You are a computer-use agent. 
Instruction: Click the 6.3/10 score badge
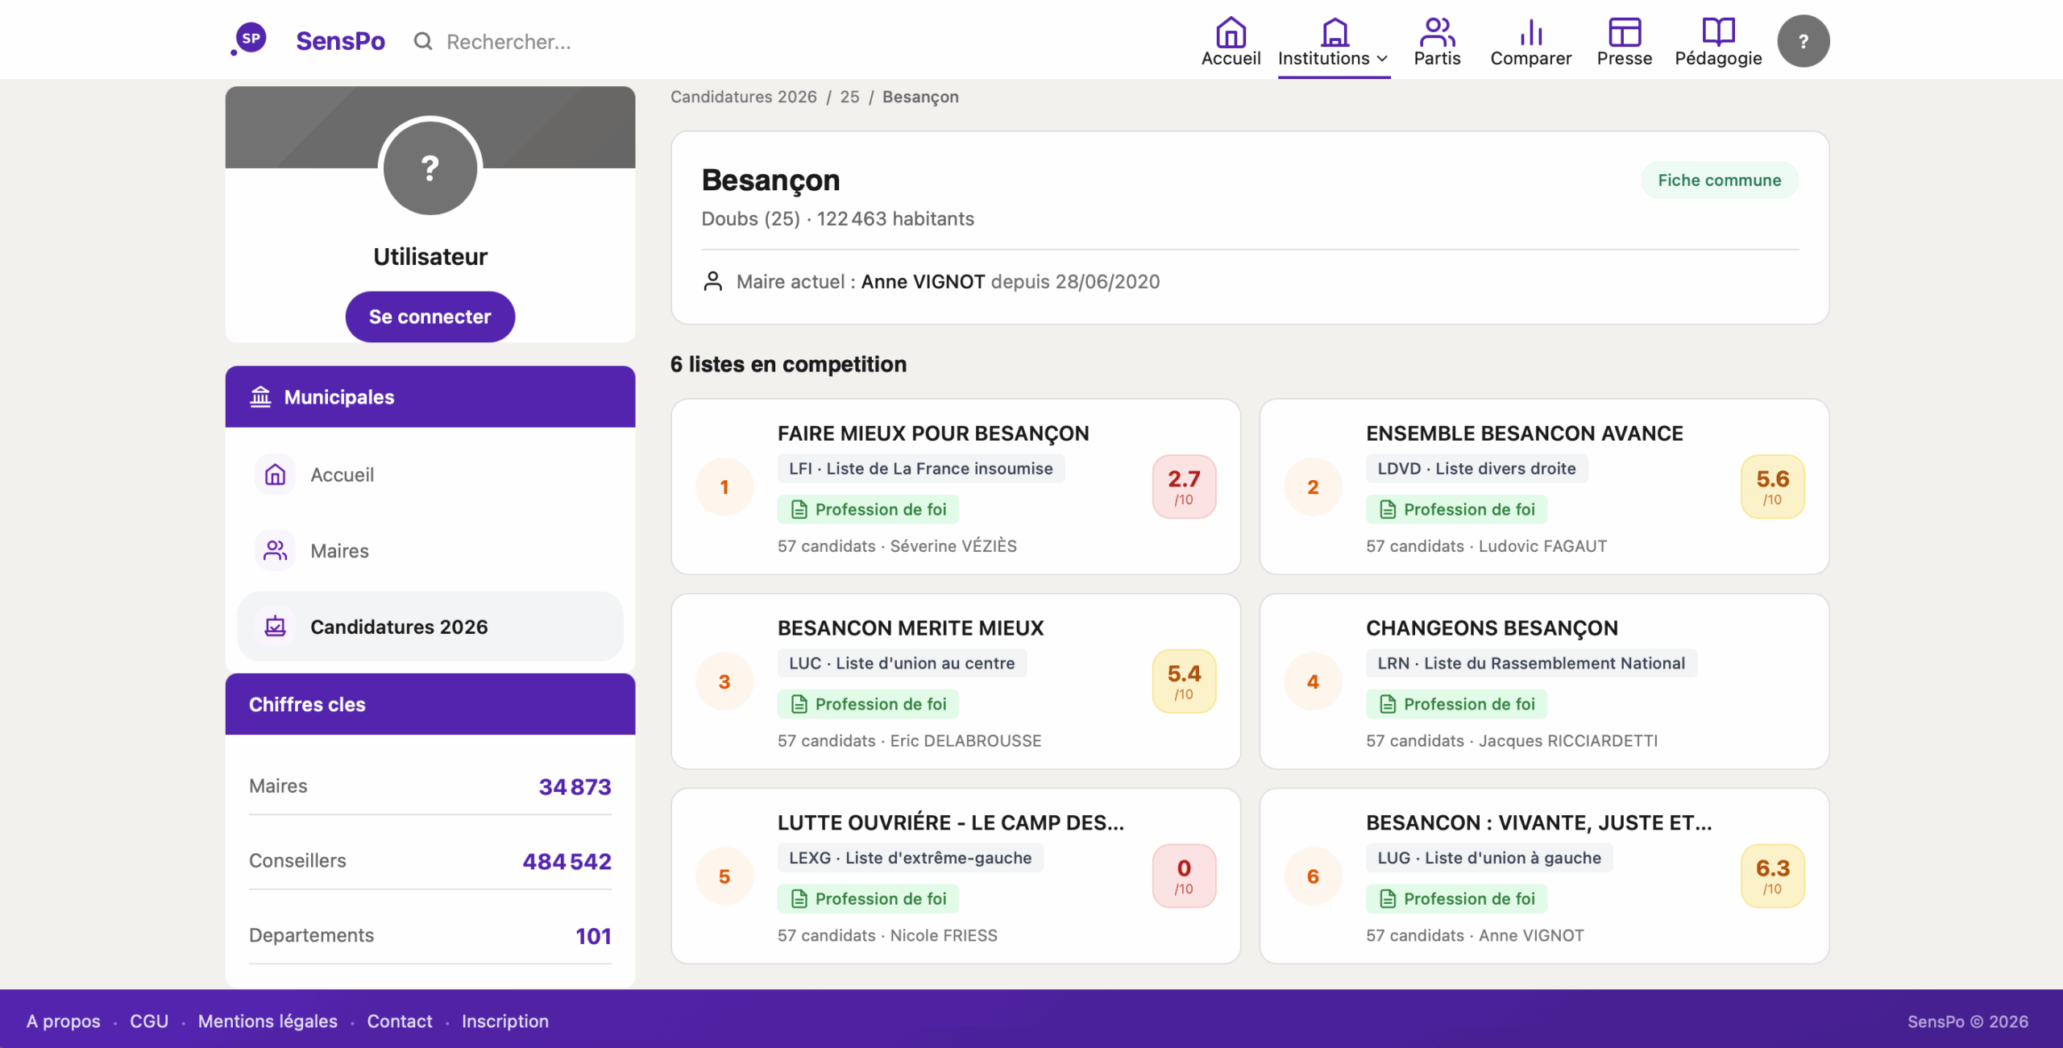pos(1772,876)
